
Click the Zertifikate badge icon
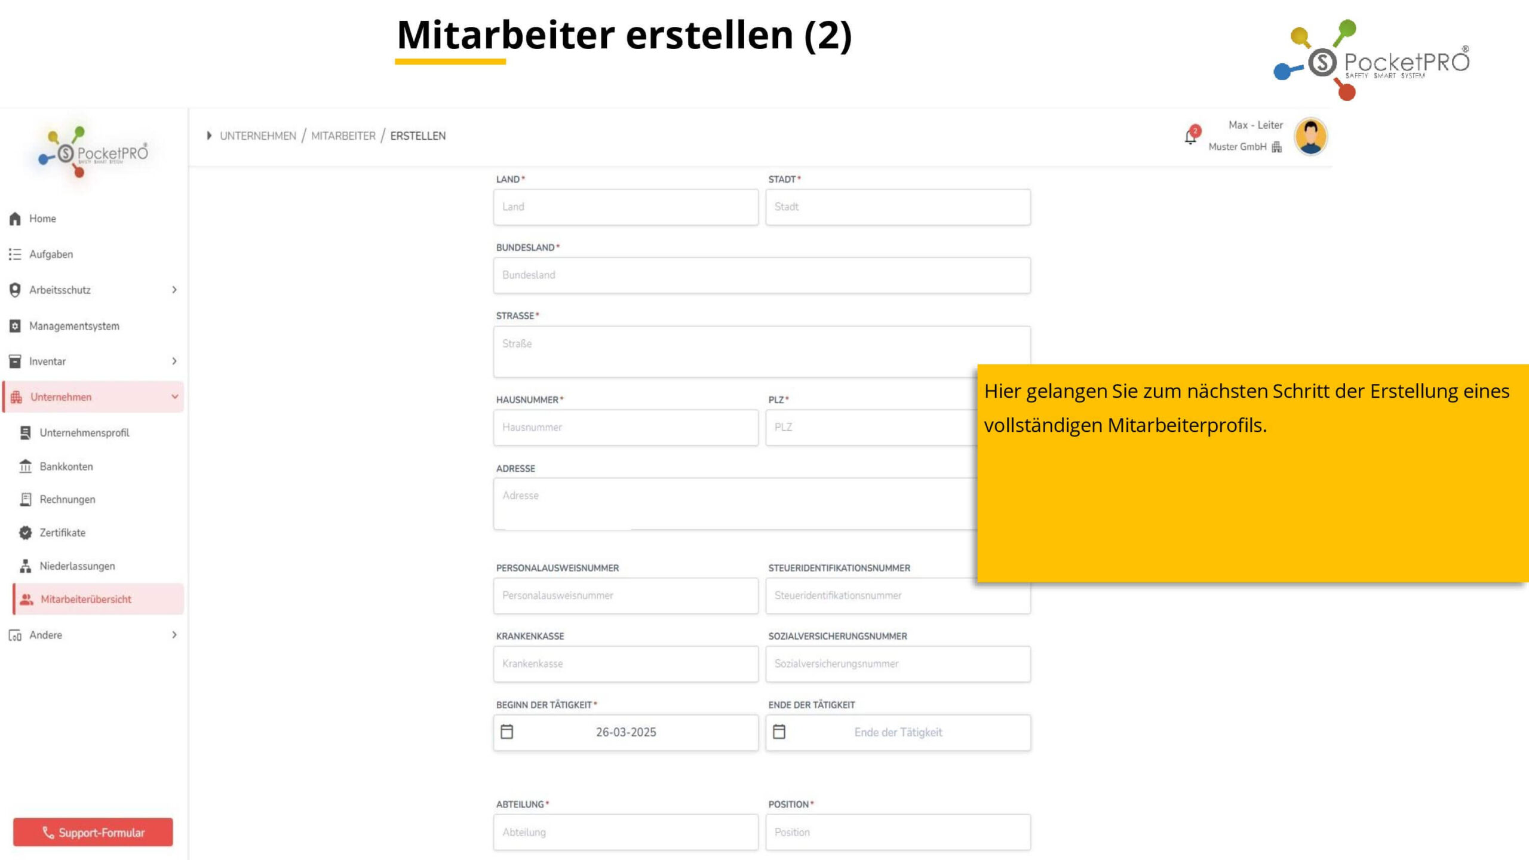pyautogui.click(x=25, y=533)
